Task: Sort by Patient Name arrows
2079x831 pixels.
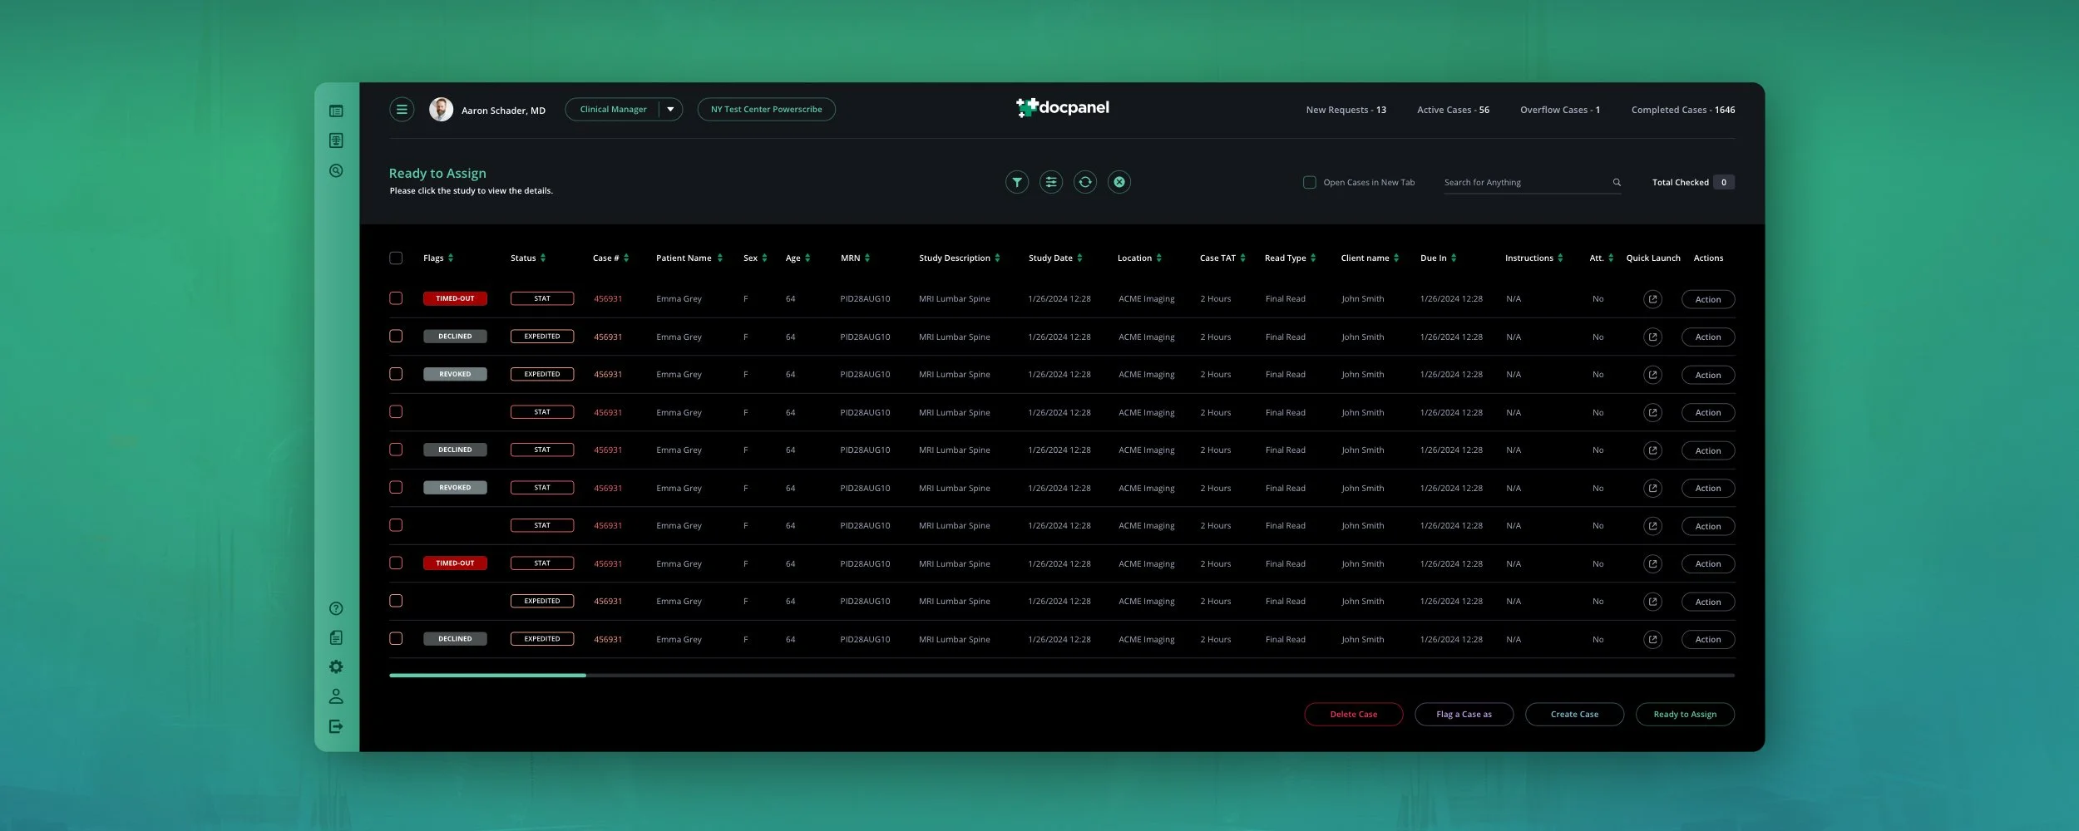Action: (x=720, y=258)
